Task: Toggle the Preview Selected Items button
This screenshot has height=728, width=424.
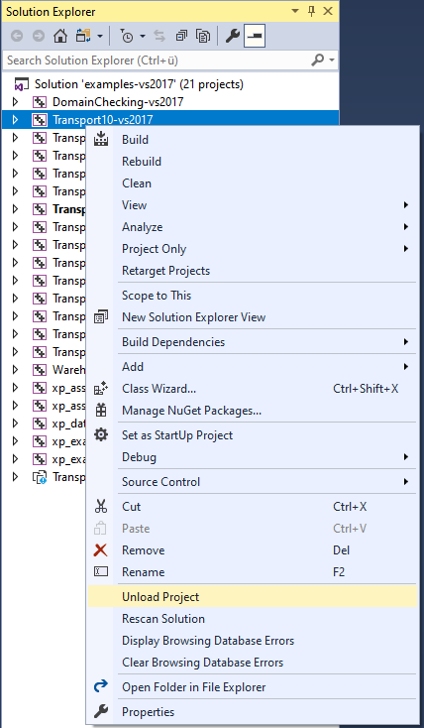Action: pos(255,37)
